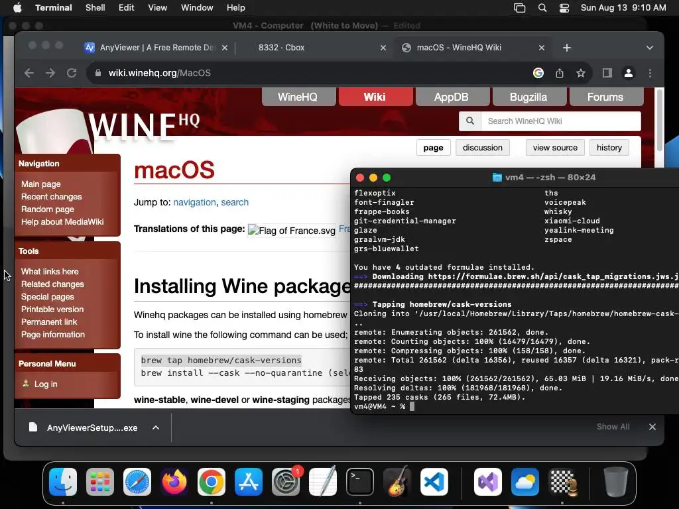Open Google Chrome from the Dock
Screen dimensions: 679x509
coord(212,482)
